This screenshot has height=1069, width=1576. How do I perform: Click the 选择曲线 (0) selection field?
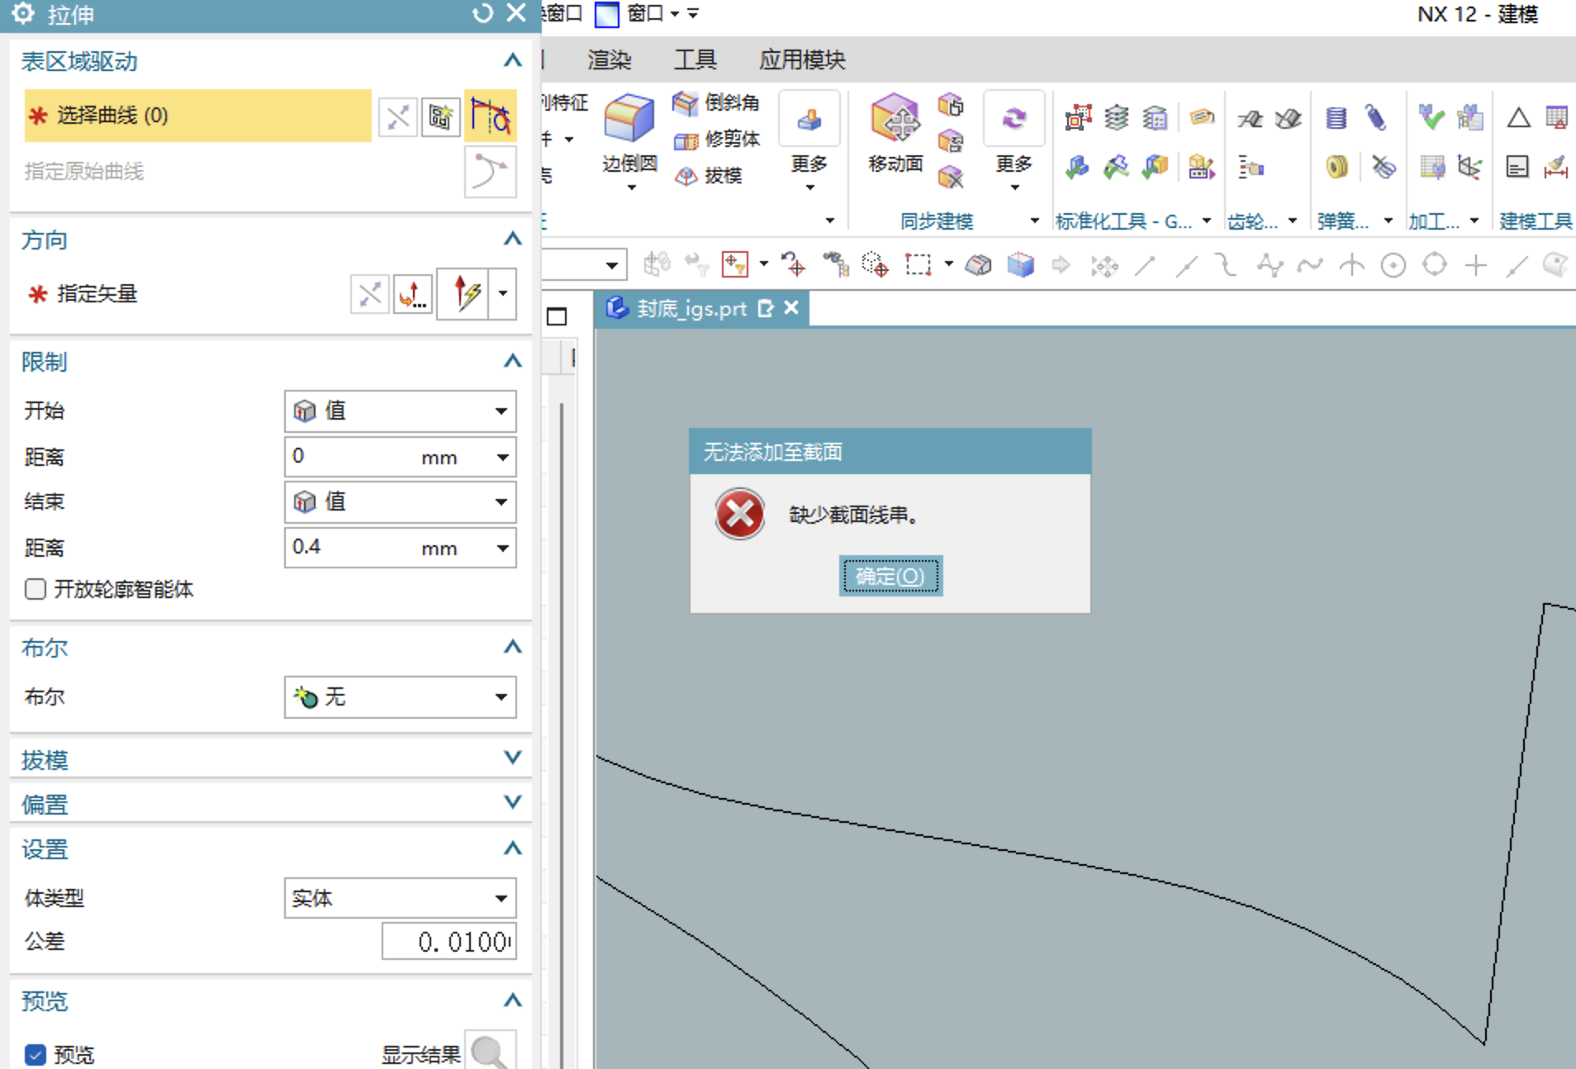coord(197,116)
